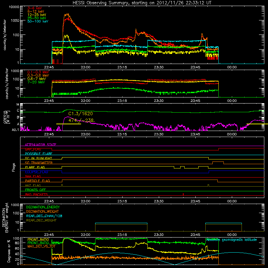Image resolution: width=268 pixels, height=268 pixels.
Task: Click the A47_FLAG label in the flags panel
Action: pyautogui.click(x=33, y=185)
